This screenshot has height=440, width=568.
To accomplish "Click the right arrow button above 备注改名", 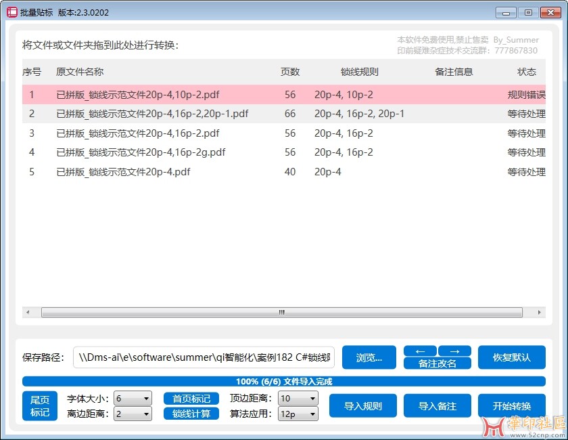I will point(454,351).
